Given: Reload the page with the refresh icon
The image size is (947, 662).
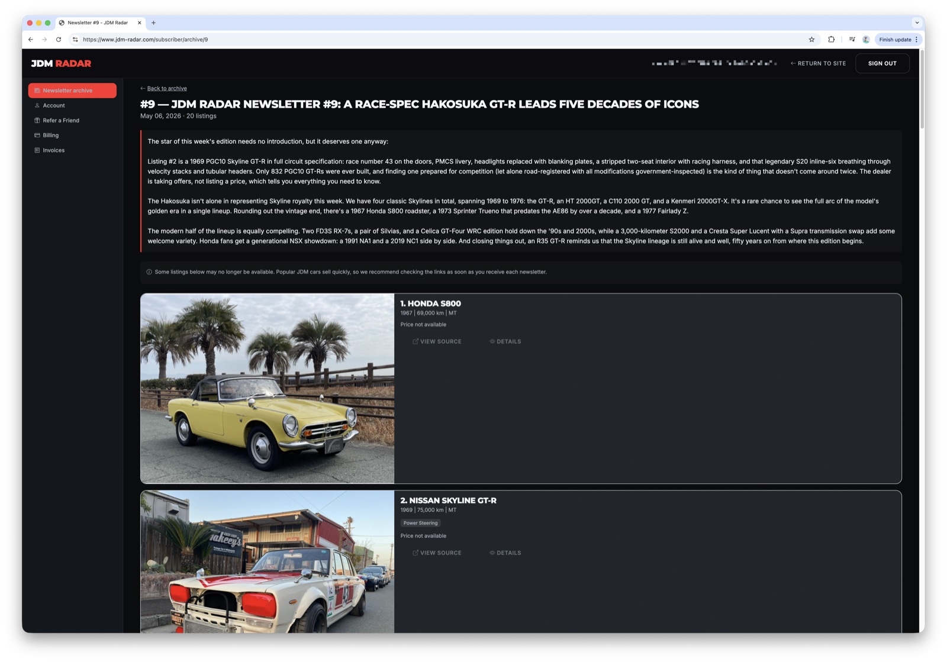Looking at the screenshot, I should (59, 40).
